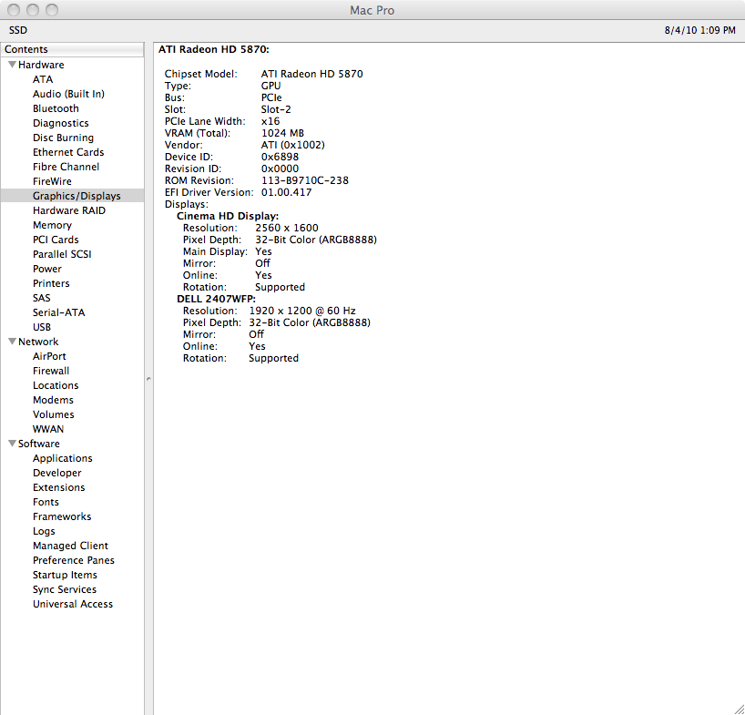Click the Contents column header
745x715 pixels.
click(72, 49)
